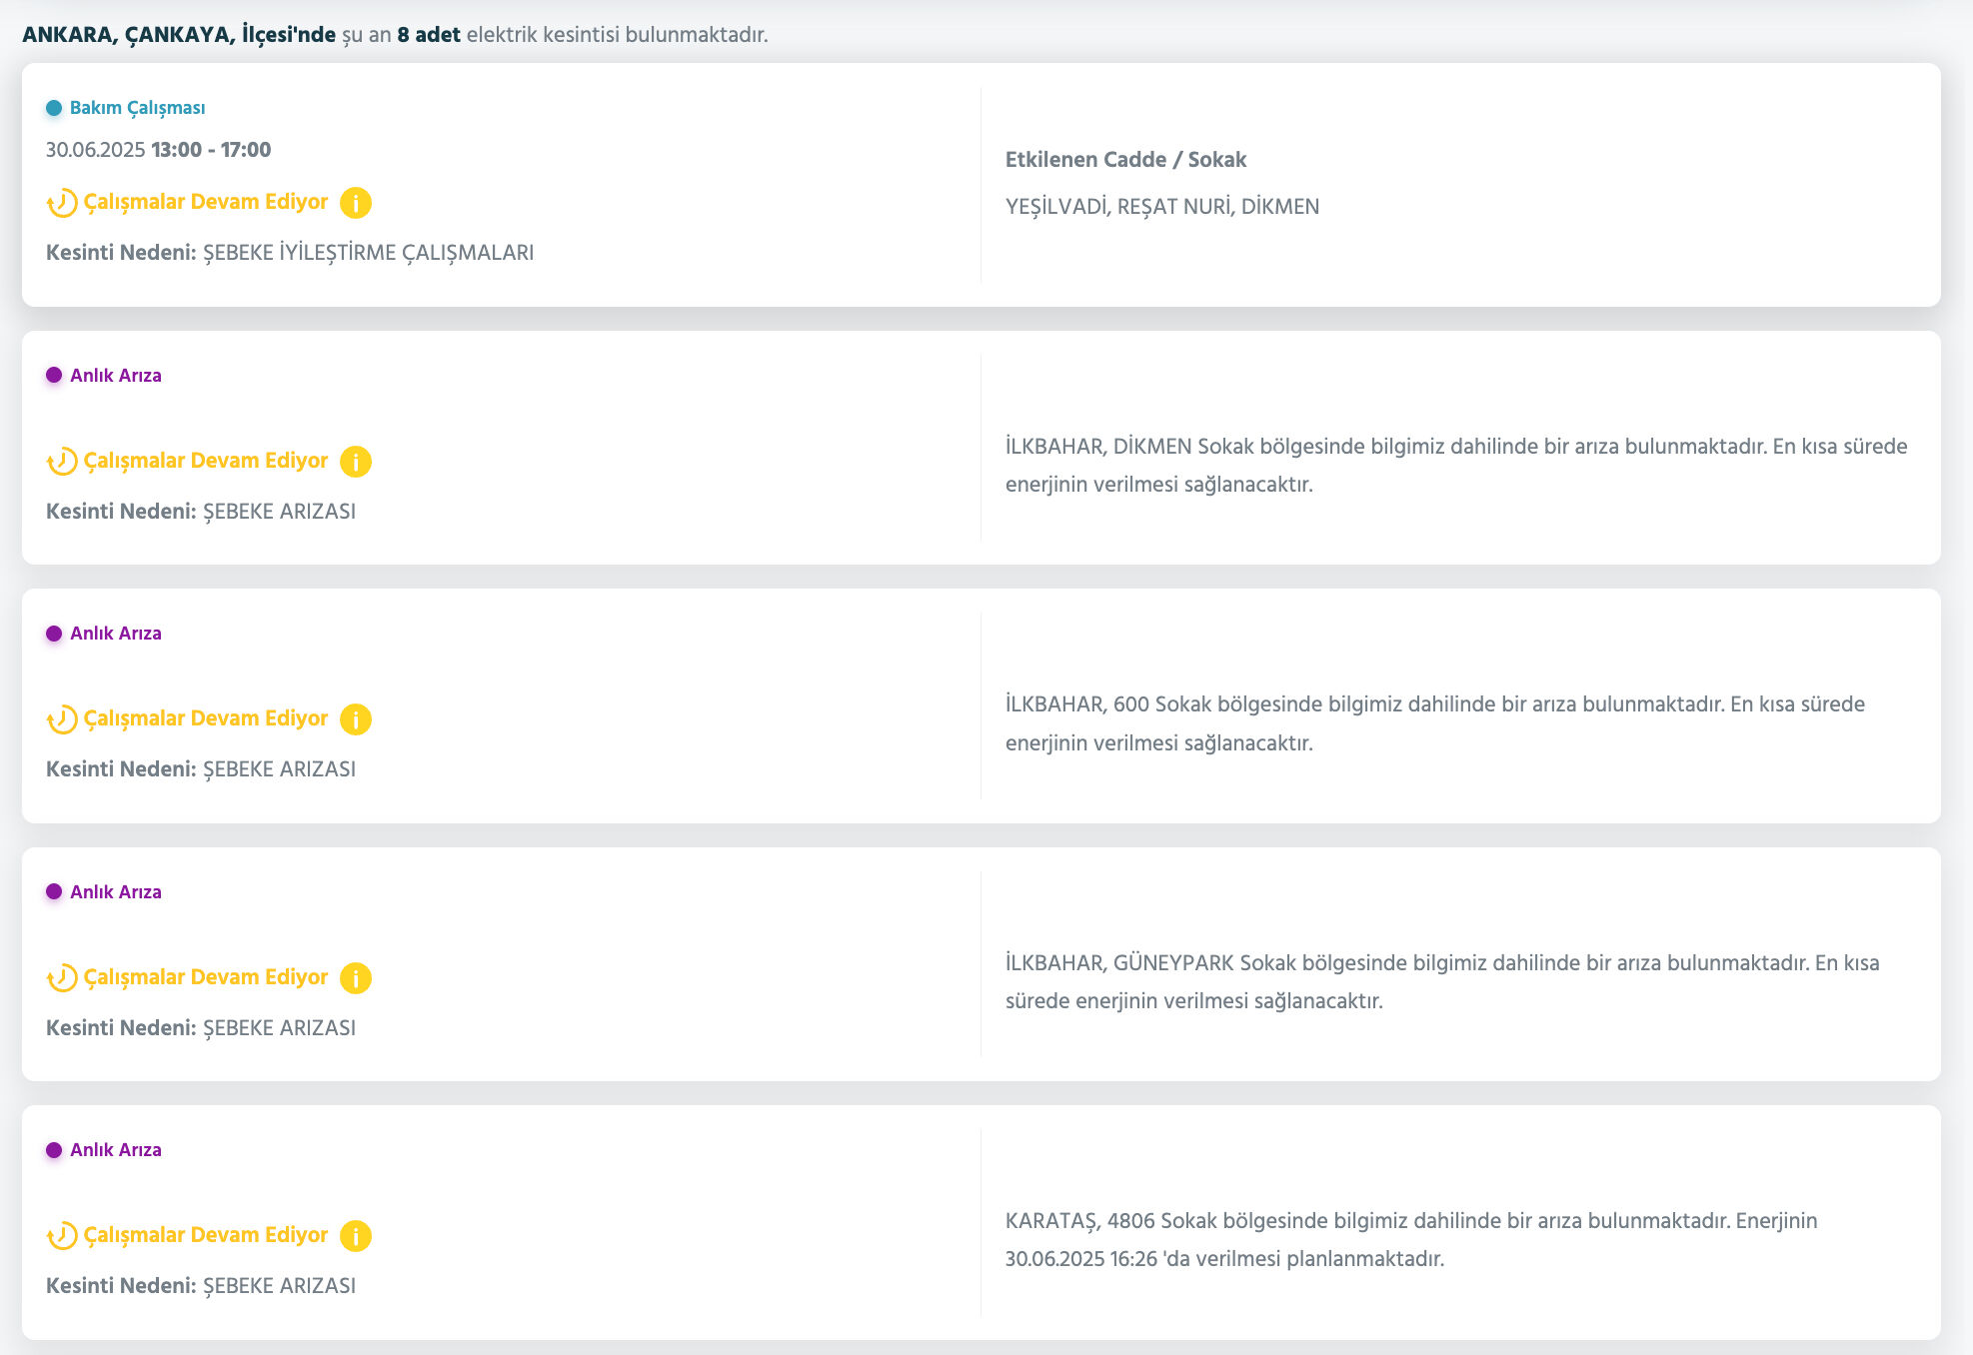Click ŞEBEKE İYİLEŞTİRME ÇALIŞMALARI outage reason
1973x1355 pixels.
click(x=368, y=253)
